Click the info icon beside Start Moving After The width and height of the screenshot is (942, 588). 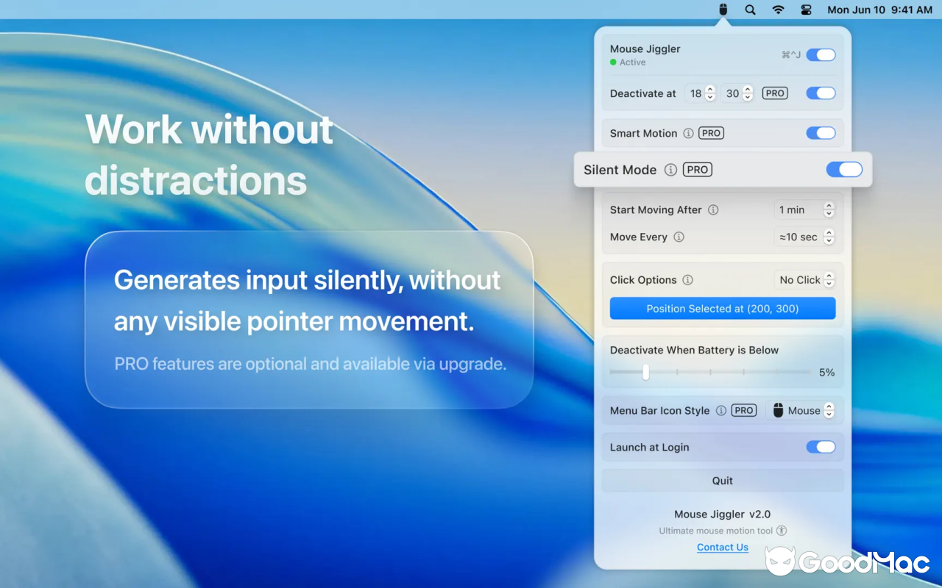[712, 209]
